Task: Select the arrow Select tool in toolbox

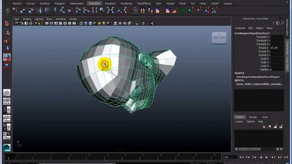Action: coord(7,24)
